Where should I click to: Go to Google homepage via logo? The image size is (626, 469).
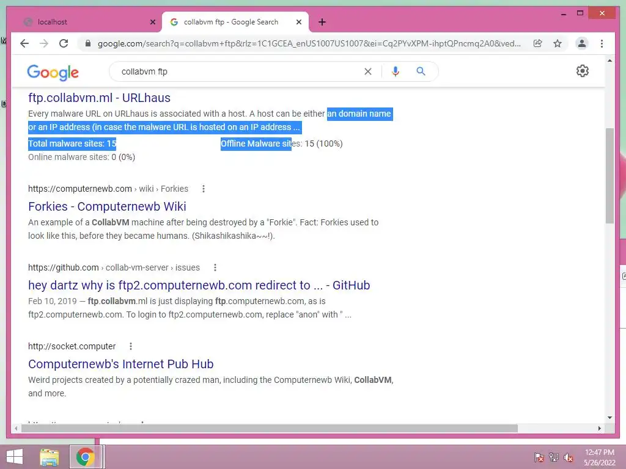53,72
